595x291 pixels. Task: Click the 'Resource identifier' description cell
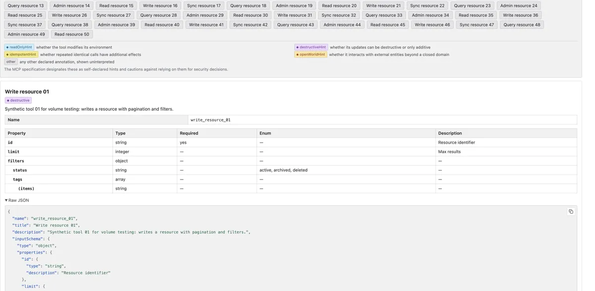coord(506,142)
